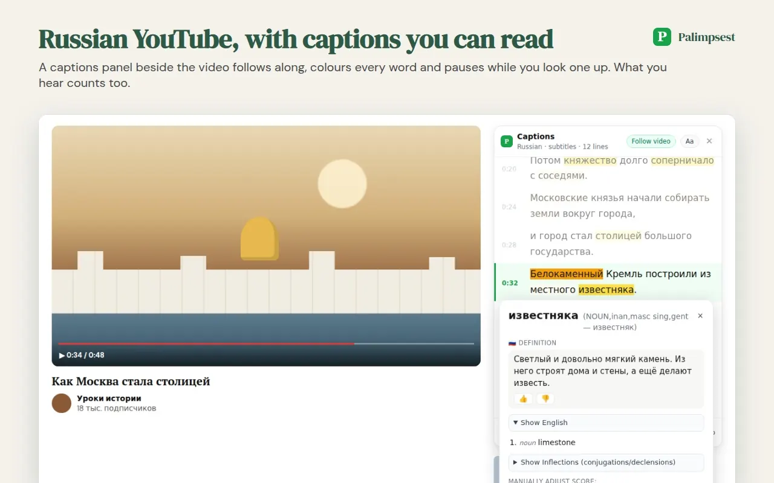Open the Уроки истории channel name
Image resolution: width=774 pixels, height=483 pixels.
click(109, 398)
